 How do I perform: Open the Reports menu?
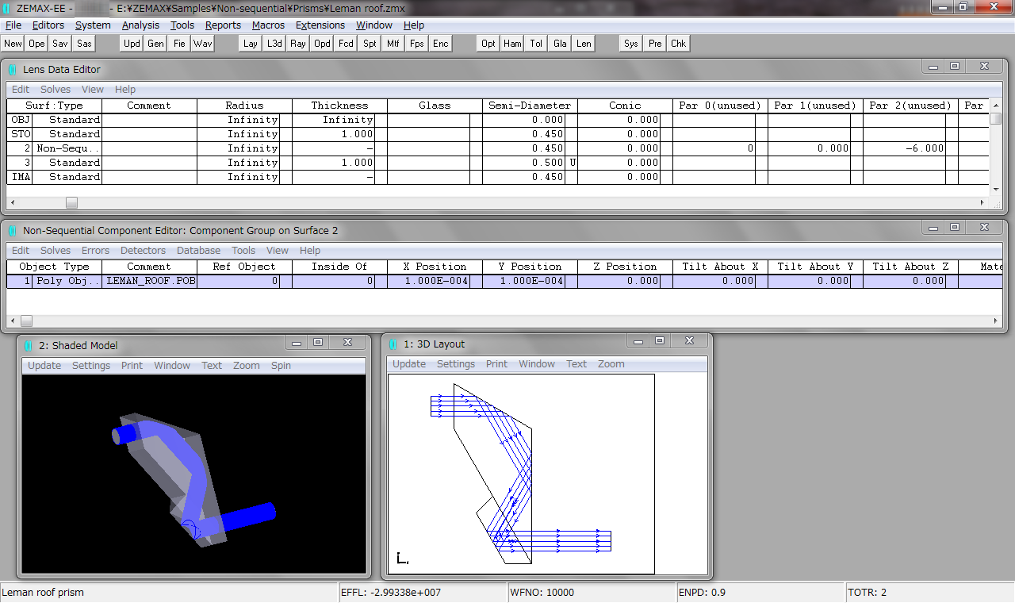tap(223, 25)
